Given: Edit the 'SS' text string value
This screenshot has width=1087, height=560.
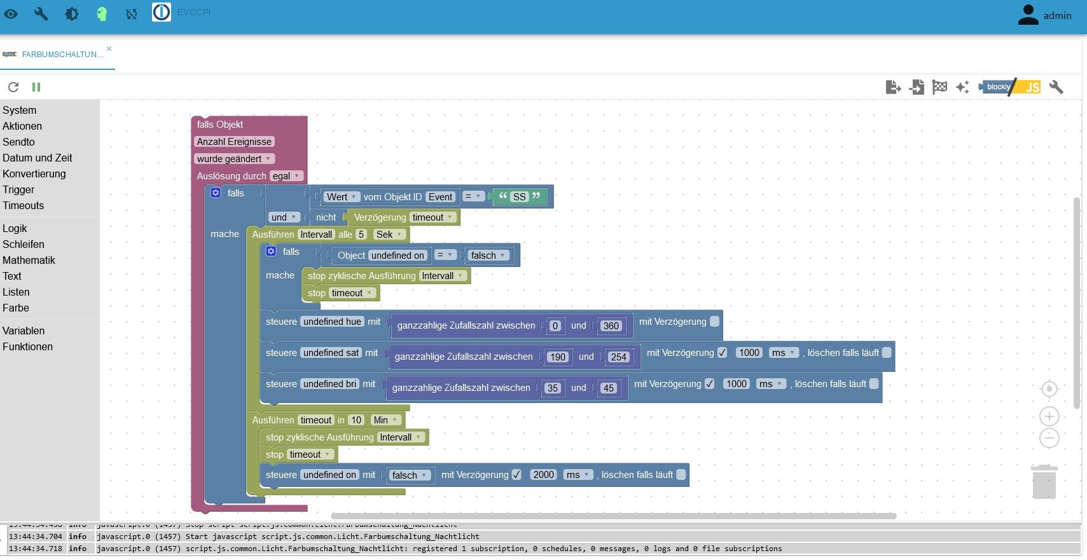Looking at the screenshot, I should pyautogui.click(x=520, y=197).
